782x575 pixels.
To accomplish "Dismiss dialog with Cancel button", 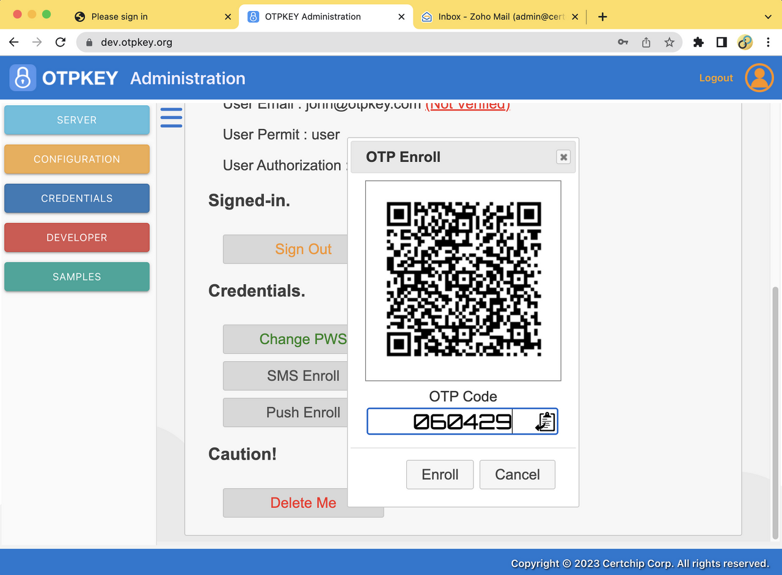I will pos(517,475).
